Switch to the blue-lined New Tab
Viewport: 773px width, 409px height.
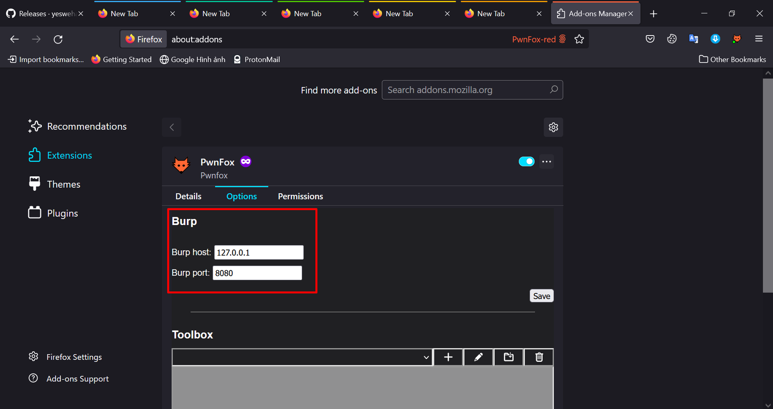[137, 14]
